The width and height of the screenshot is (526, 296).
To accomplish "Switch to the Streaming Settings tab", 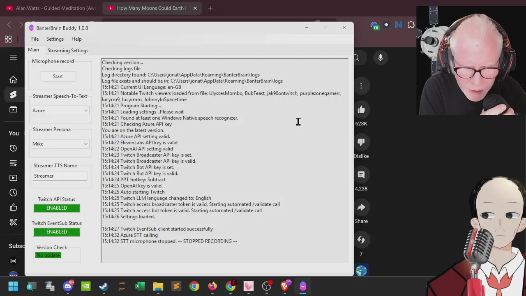I will [x=68, y=50].
